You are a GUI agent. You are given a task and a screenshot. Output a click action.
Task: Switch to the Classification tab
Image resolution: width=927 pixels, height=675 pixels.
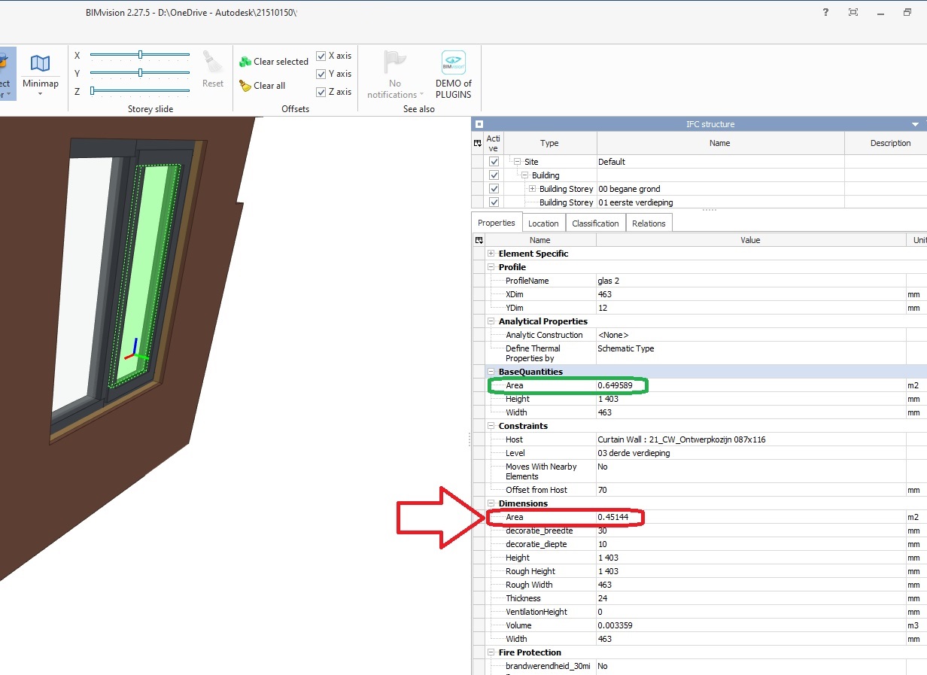594,223
